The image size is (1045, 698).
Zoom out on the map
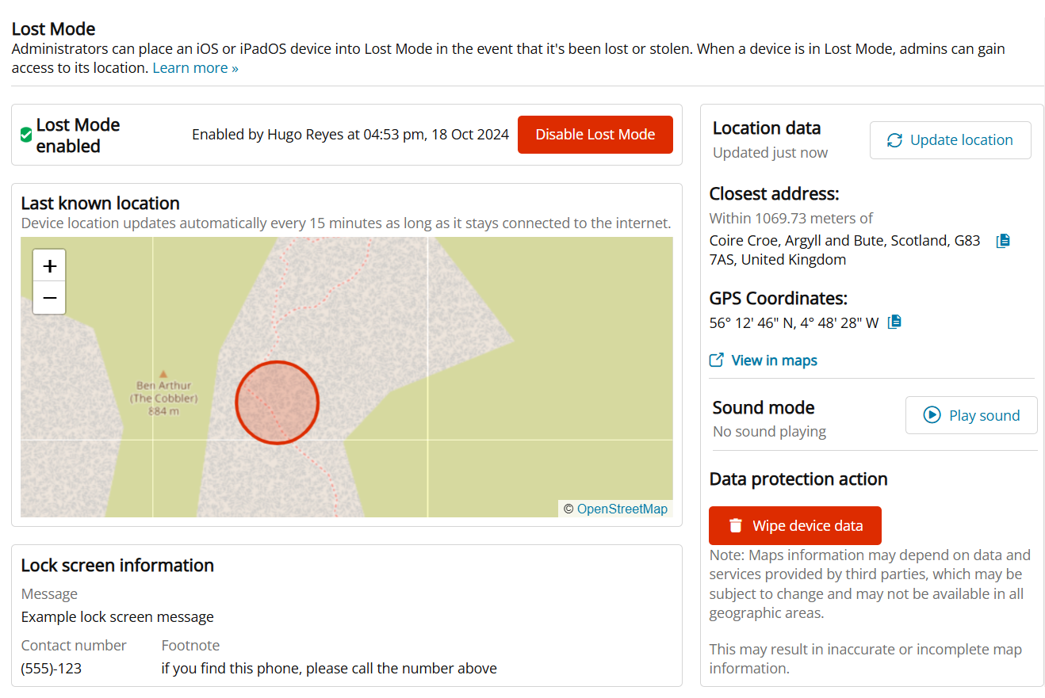tap(49, 298)
